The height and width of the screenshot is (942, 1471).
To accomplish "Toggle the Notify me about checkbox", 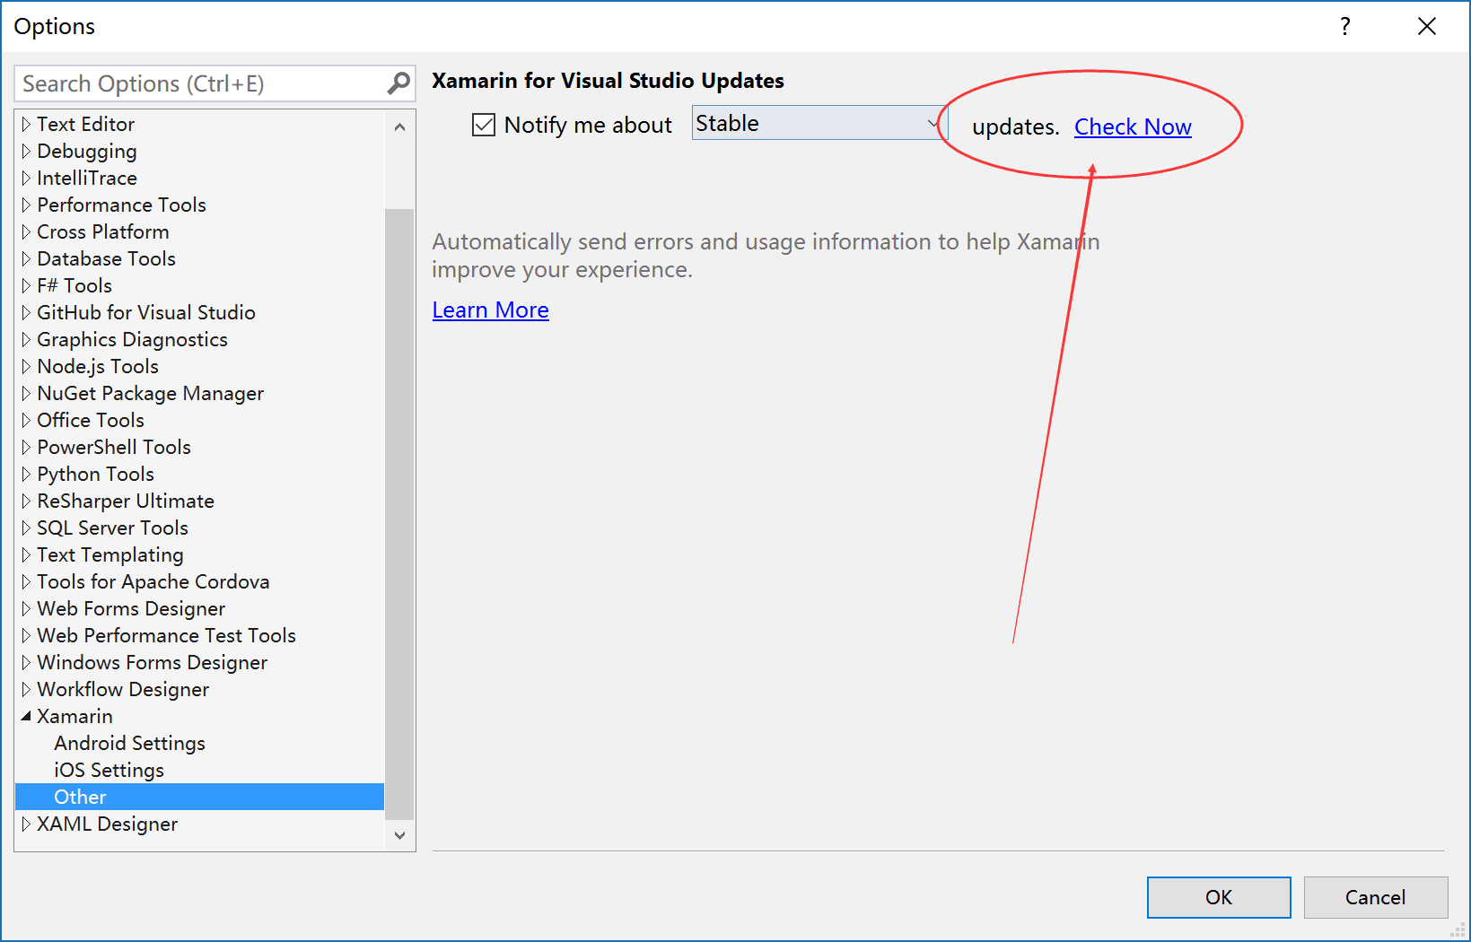I will point(484,125).
